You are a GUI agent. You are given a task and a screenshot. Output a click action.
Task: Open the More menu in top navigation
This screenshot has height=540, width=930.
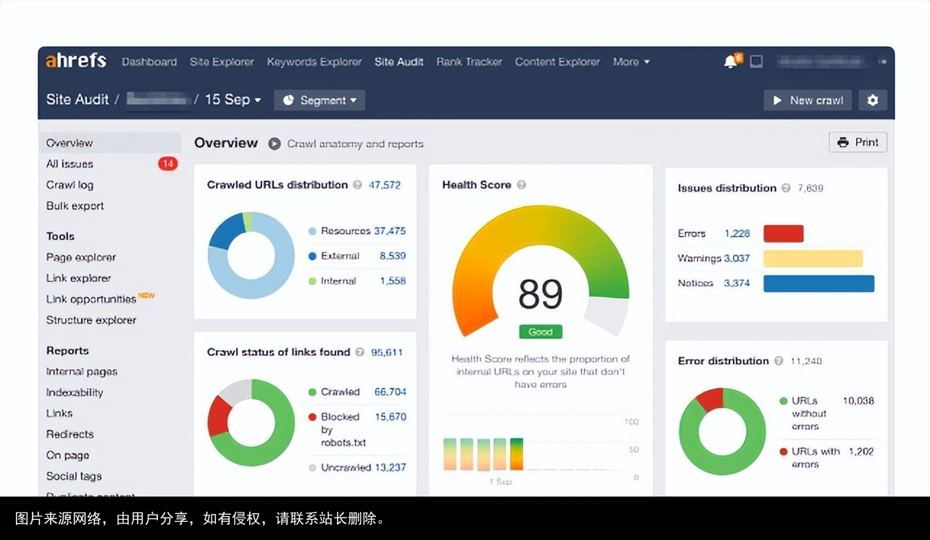[630, 62]
